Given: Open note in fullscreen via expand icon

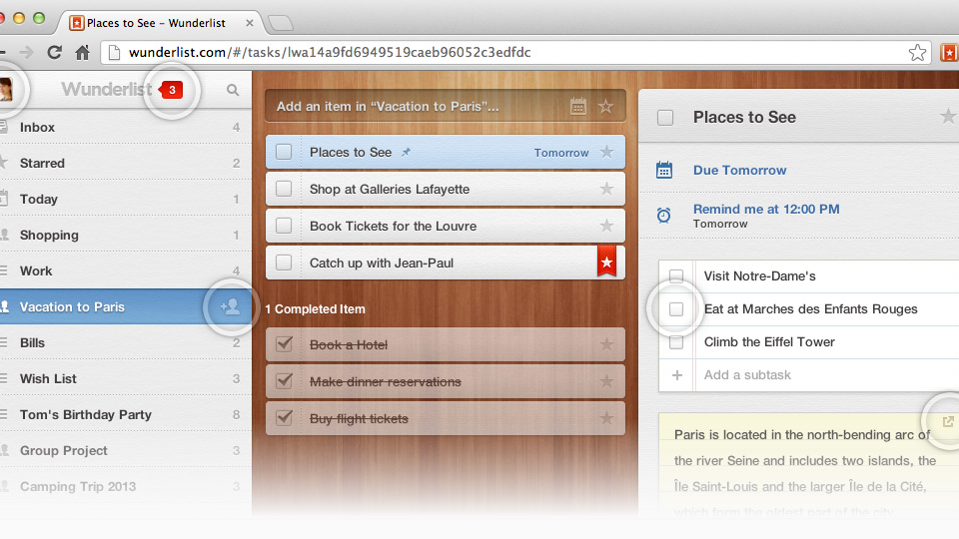Looking at the screenshot, I should (948, 421).
